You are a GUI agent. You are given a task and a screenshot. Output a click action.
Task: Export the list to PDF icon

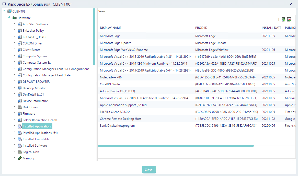pyautogui.click(x=289, y=19)
